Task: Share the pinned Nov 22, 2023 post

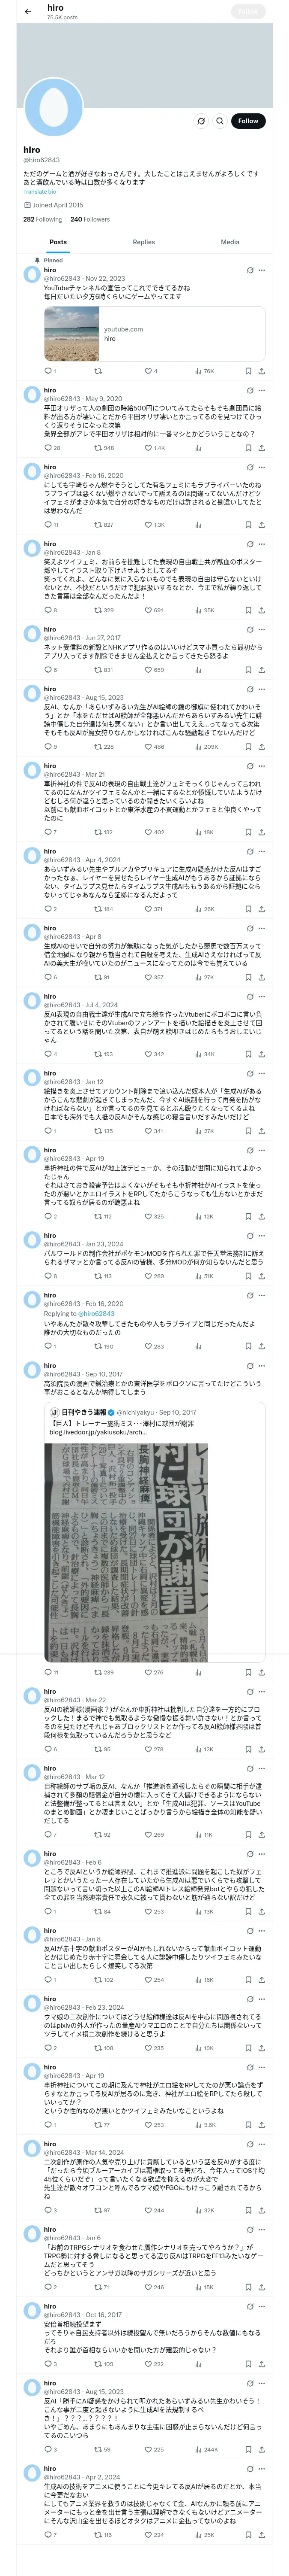Action: 261,371
